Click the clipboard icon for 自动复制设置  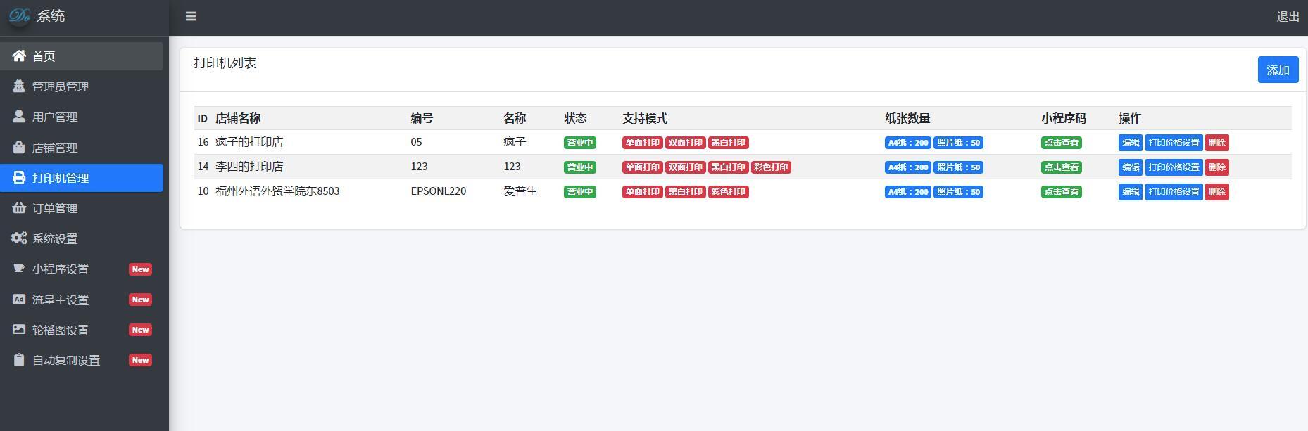(19, 360)
